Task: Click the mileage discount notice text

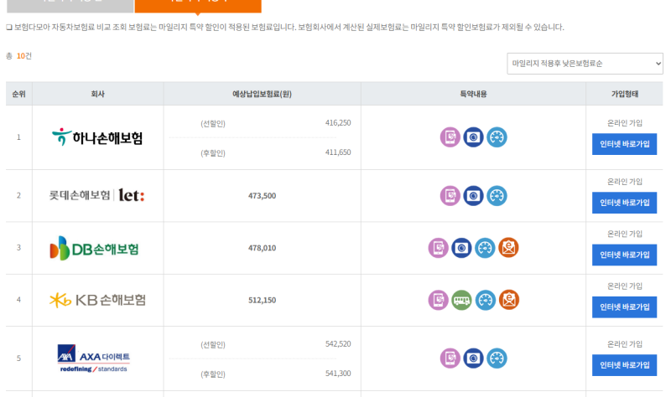Action: 285,28
